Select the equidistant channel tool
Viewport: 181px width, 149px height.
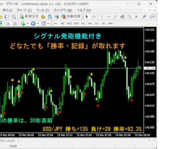[x=122, y=16]
